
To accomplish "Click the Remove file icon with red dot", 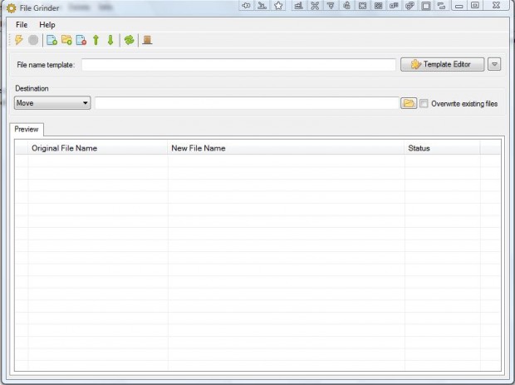I will (81, 40).
